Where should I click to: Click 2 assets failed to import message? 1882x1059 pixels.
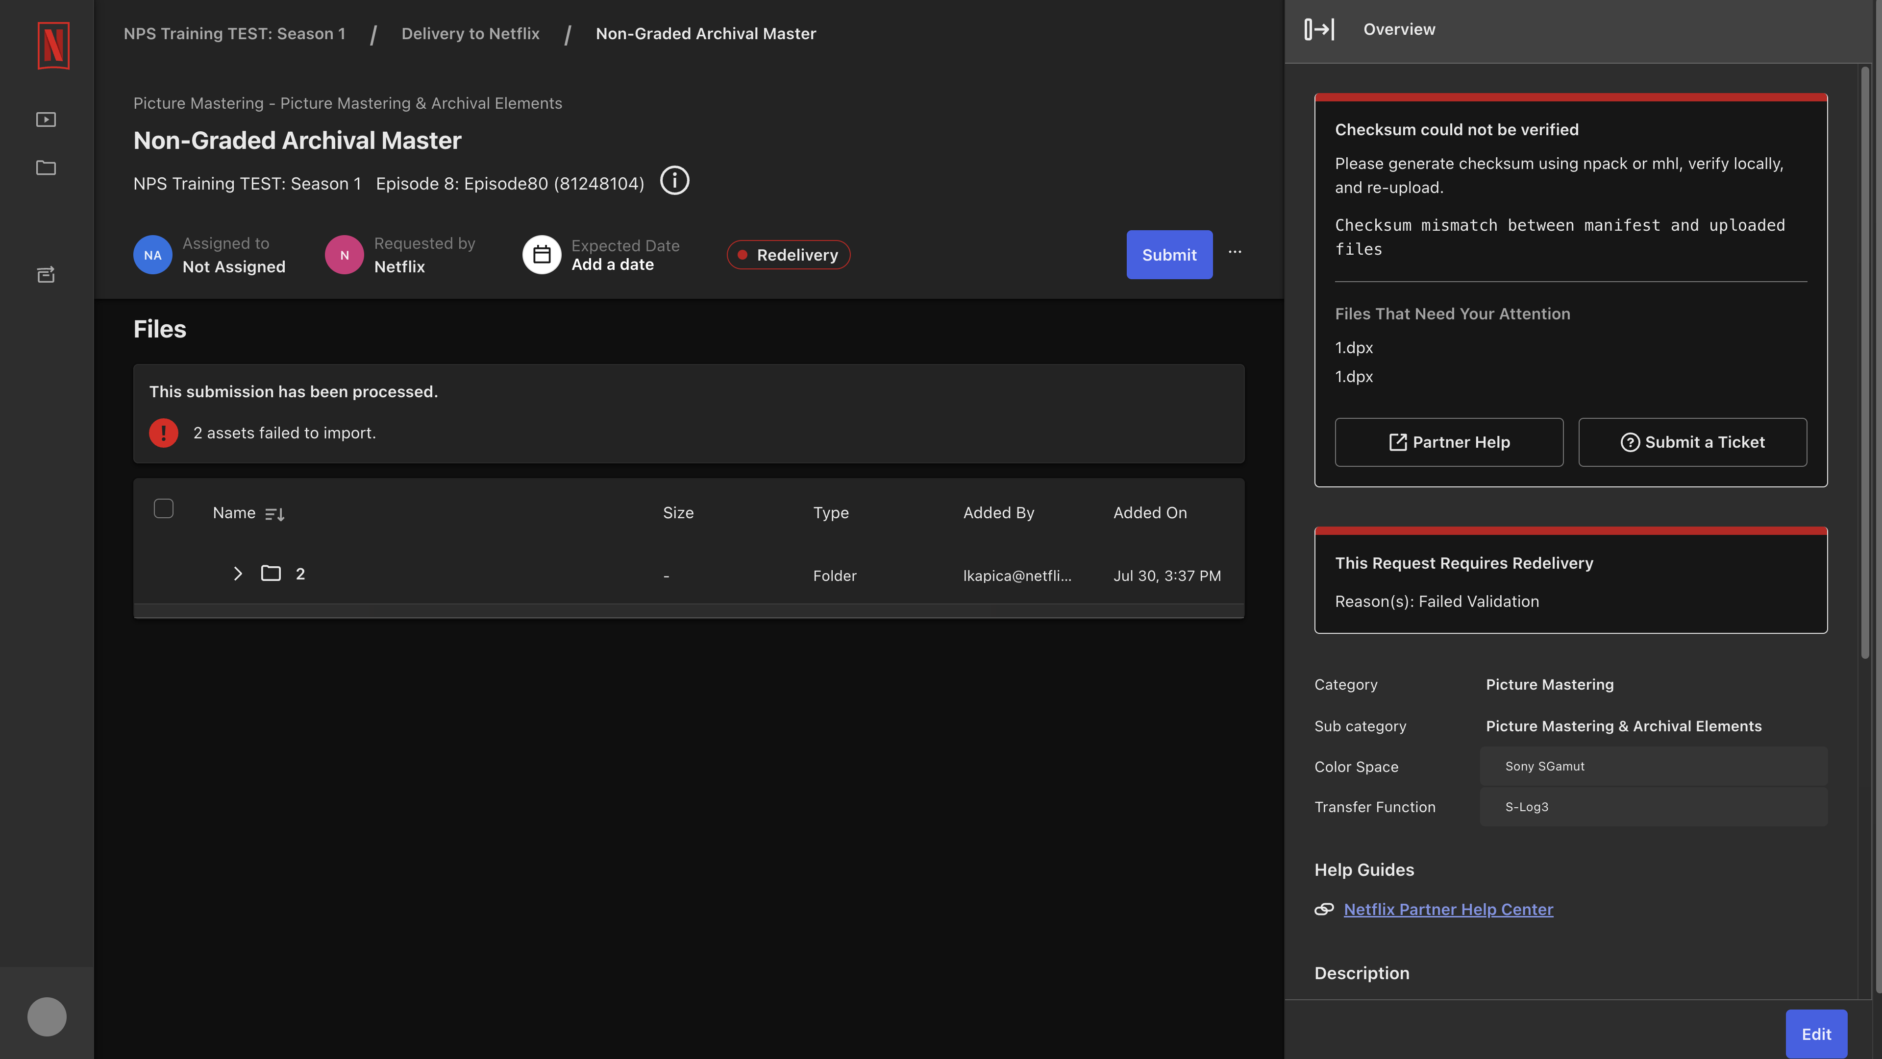(284, 433)
